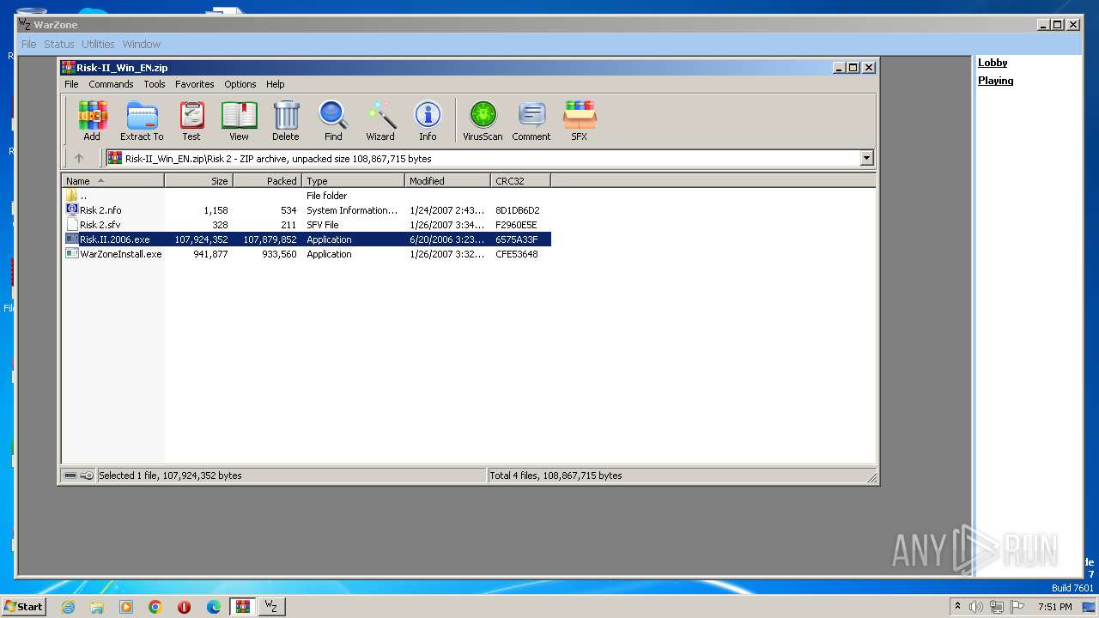The image size is (1099, 618).
Task: Open Microsoft Edge from the taskbar
Action: [x=214, y=607]
